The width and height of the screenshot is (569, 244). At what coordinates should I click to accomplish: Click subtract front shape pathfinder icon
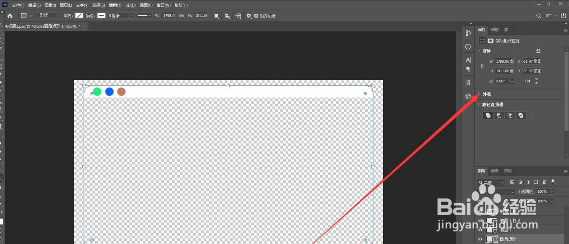point(499,115)
